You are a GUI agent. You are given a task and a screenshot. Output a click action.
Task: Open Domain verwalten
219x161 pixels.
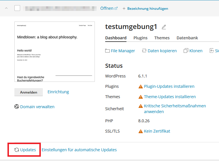coord(37,107)
